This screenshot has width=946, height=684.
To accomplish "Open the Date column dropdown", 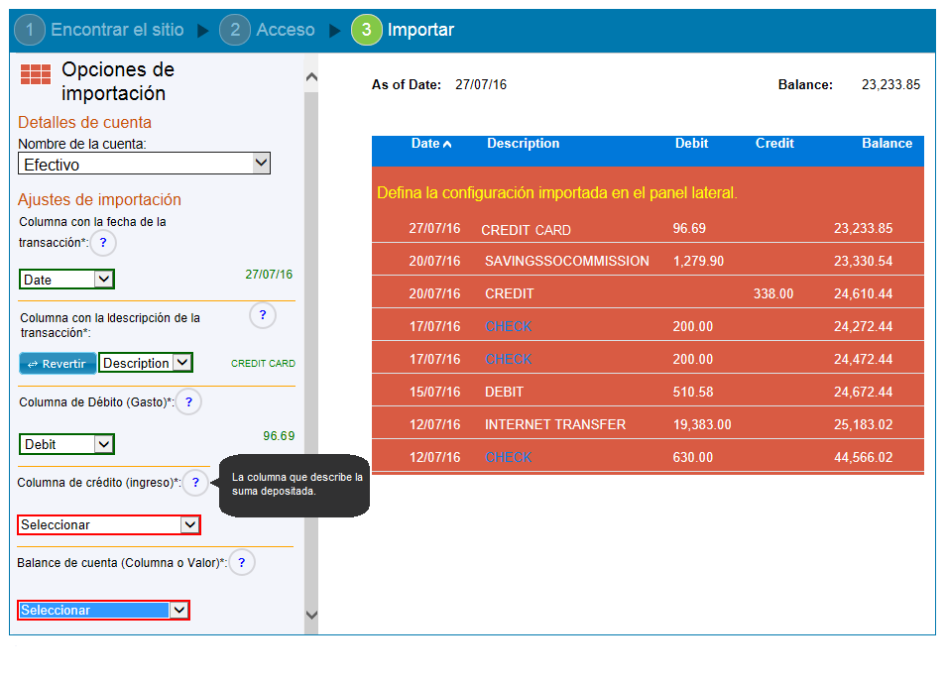I will (66, 280).
